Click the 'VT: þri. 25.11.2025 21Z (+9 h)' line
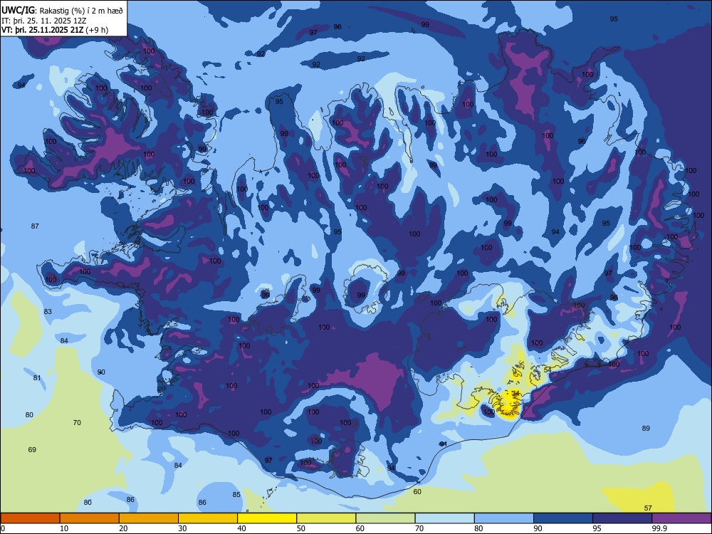The image size is (712, 534). point(55,31)
